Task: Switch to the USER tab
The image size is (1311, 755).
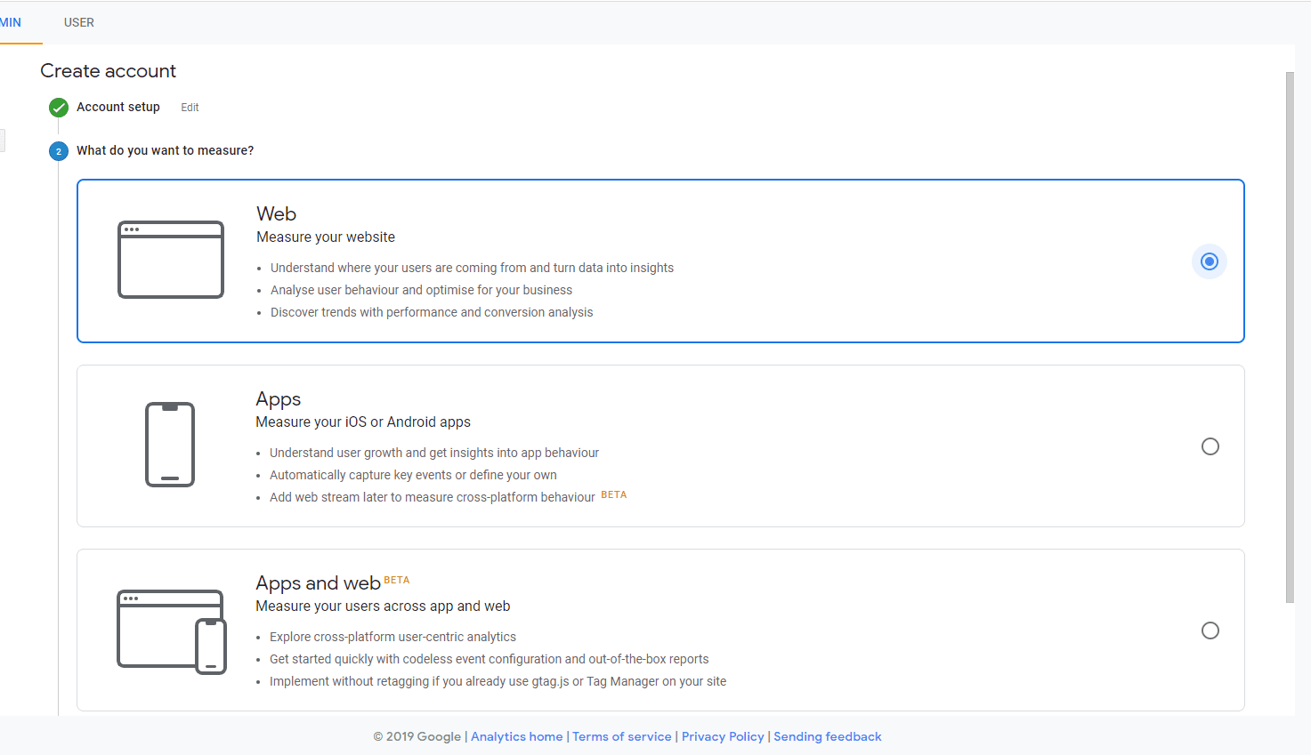Action: coord(79,22)
